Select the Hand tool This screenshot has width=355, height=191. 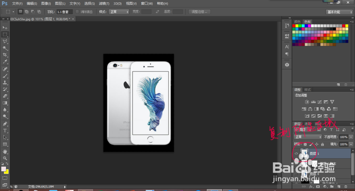(x=5, y=151)
